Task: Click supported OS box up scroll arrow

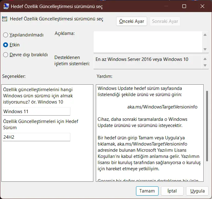Action: (x=205, y=59)
